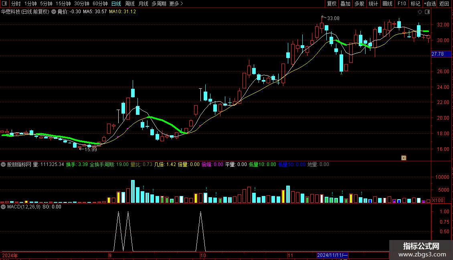Click the 叠加 overlay button
Image resolution: width=453 pixels, height=260 pixels.
pyautogui.click(x=345, y=4)
